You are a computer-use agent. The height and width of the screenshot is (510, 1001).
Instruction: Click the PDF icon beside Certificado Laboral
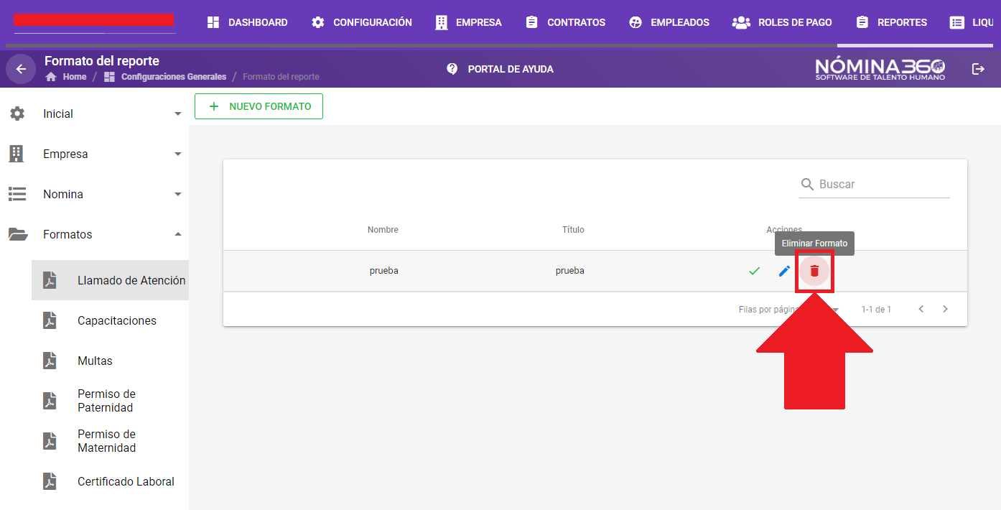[x=50, y=481]
